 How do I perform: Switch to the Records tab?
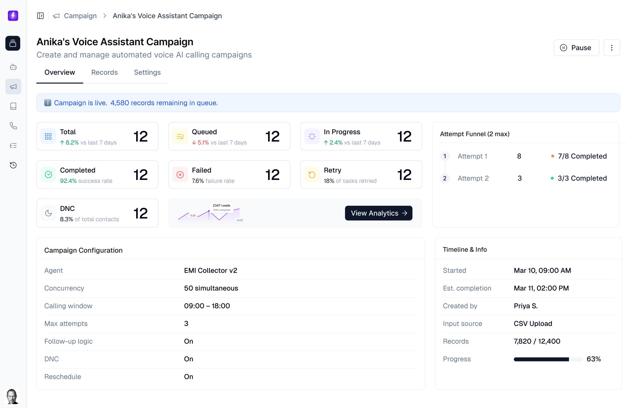click(x=104, y=72)
